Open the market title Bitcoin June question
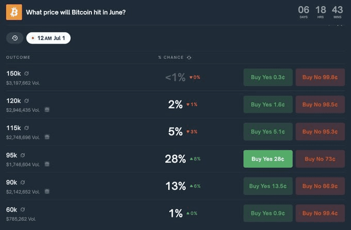 click(76, 12)
